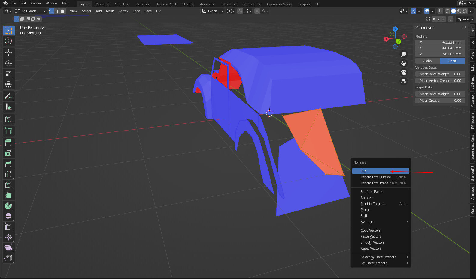The height and width of the screenshot is (279, 476).
Task: Open selectability and visibility dropdown
Action: coord(404,11)
